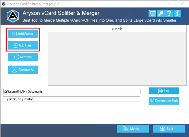Click the Desktop destination path field
The height and width of the screenshot is (137, 189).
click(x=71, y=99)
